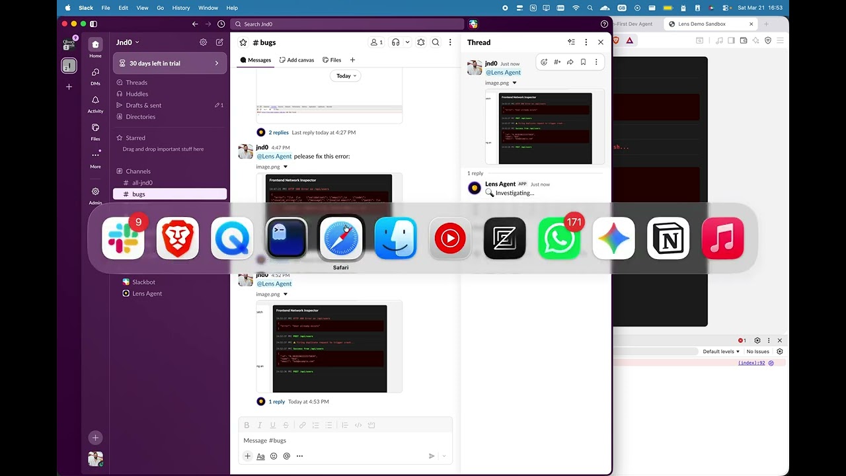Open the Jnd0 workspace menu

(128, 42)
